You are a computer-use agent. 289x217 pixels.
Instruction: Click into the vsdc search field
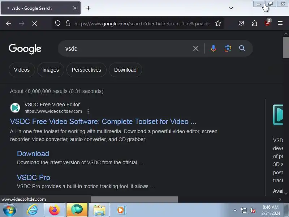(x=127, y=48)
